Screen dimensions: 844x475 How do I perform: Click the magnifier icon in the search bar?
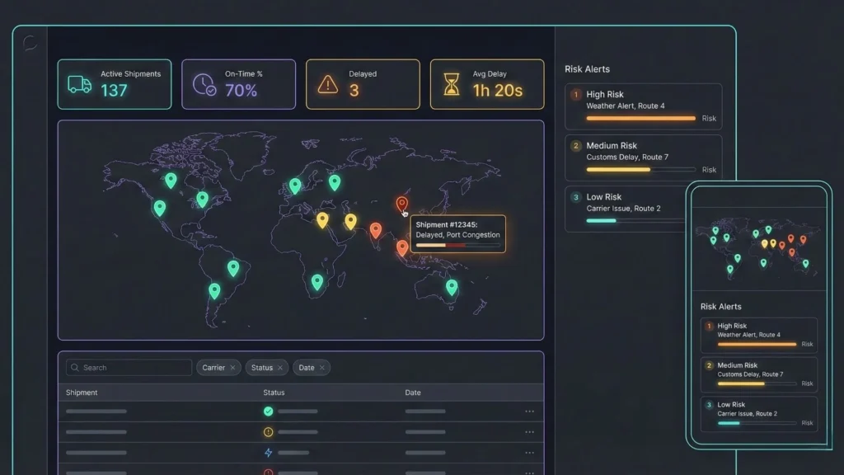pyautogui.click(x=73, y=367)
